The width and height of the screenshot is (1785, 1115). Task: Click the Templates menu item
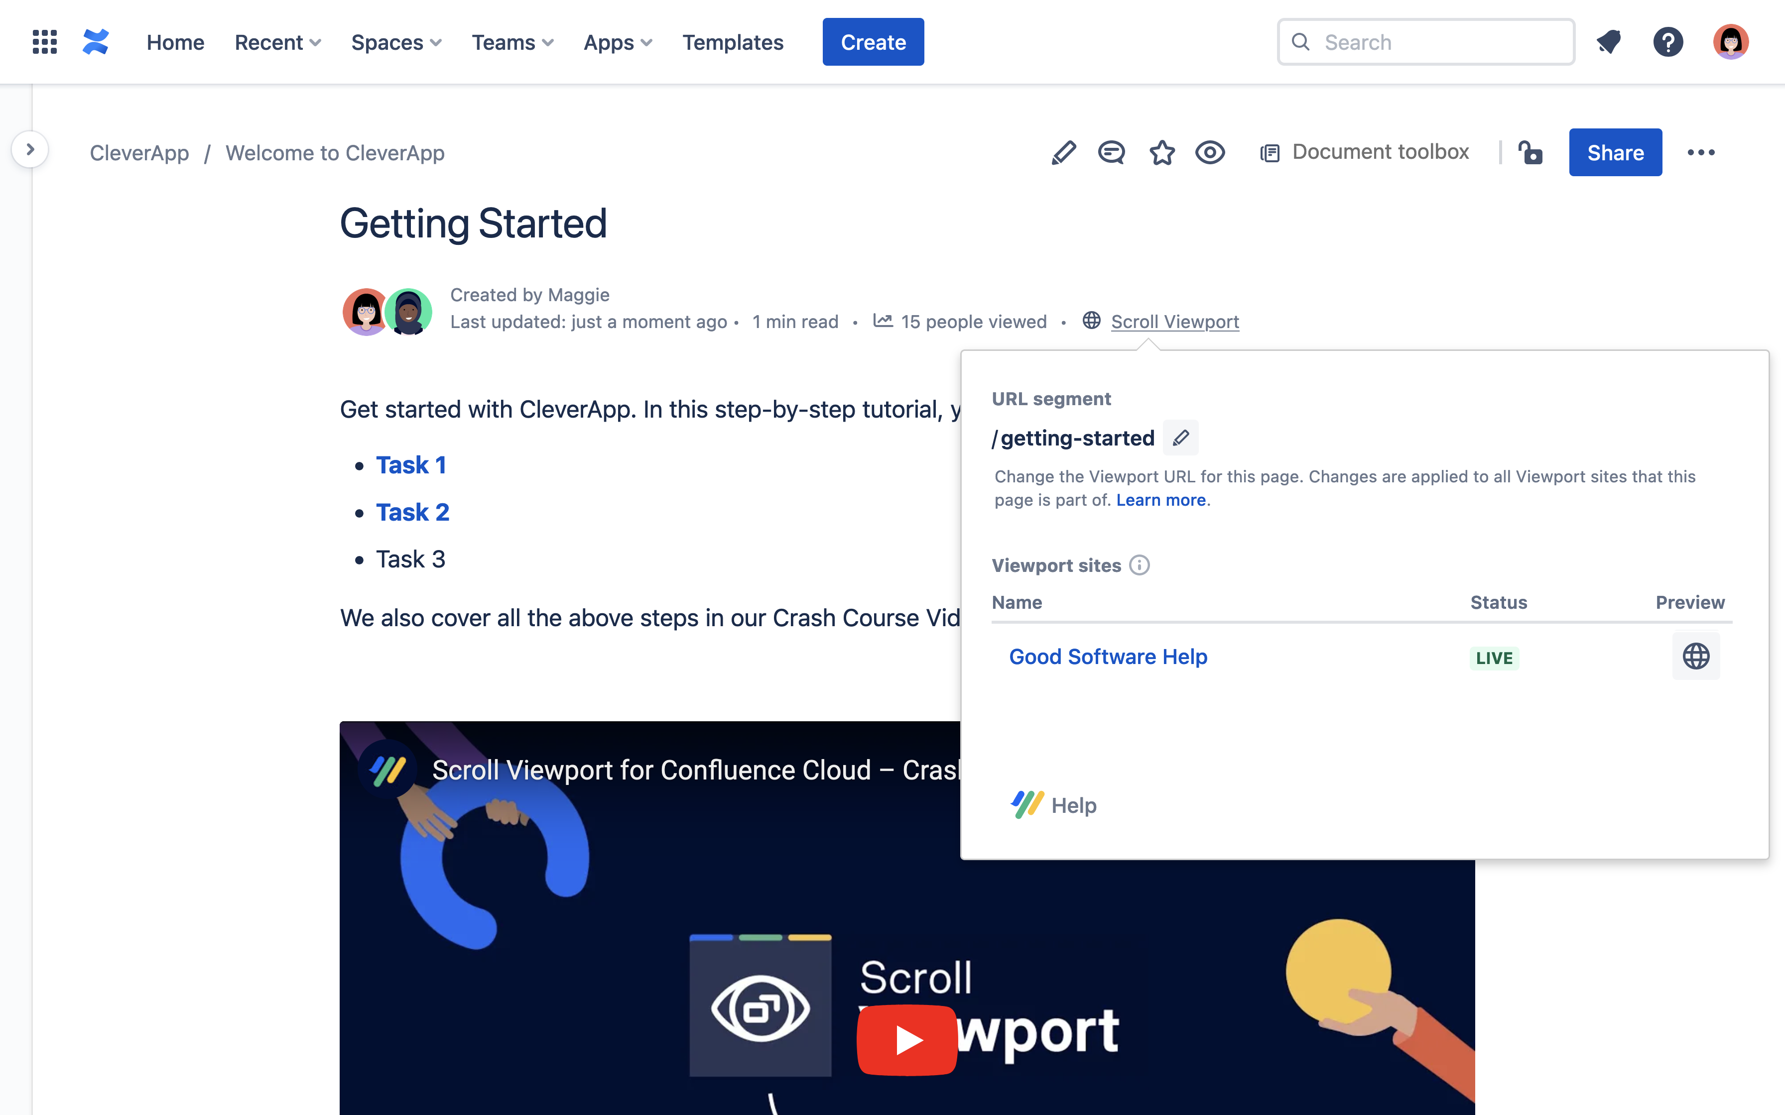click(x=731, y=41)
